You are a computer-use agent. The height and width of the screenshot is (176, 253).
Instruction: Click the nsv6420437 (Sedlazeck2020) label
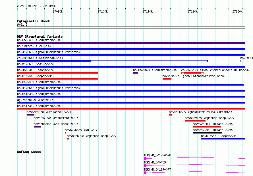39,82
